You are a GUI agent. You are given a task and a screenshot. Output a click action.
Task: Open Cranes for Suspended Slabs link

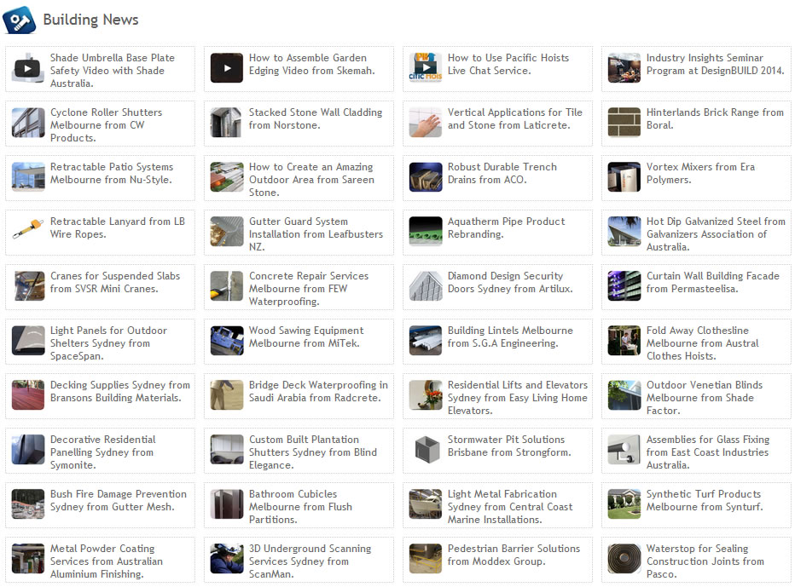click(x=115, y=282)
